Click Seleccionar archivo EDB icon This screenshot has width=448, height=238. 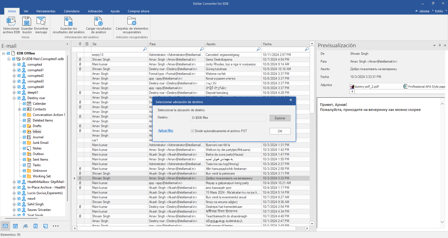(x=11, y=21)
